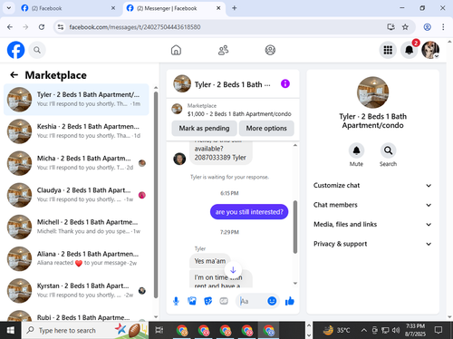Open Marketplace listing $1,000 2 Beds link
Viewport: 453px width, 339px height.
point(233,110)
